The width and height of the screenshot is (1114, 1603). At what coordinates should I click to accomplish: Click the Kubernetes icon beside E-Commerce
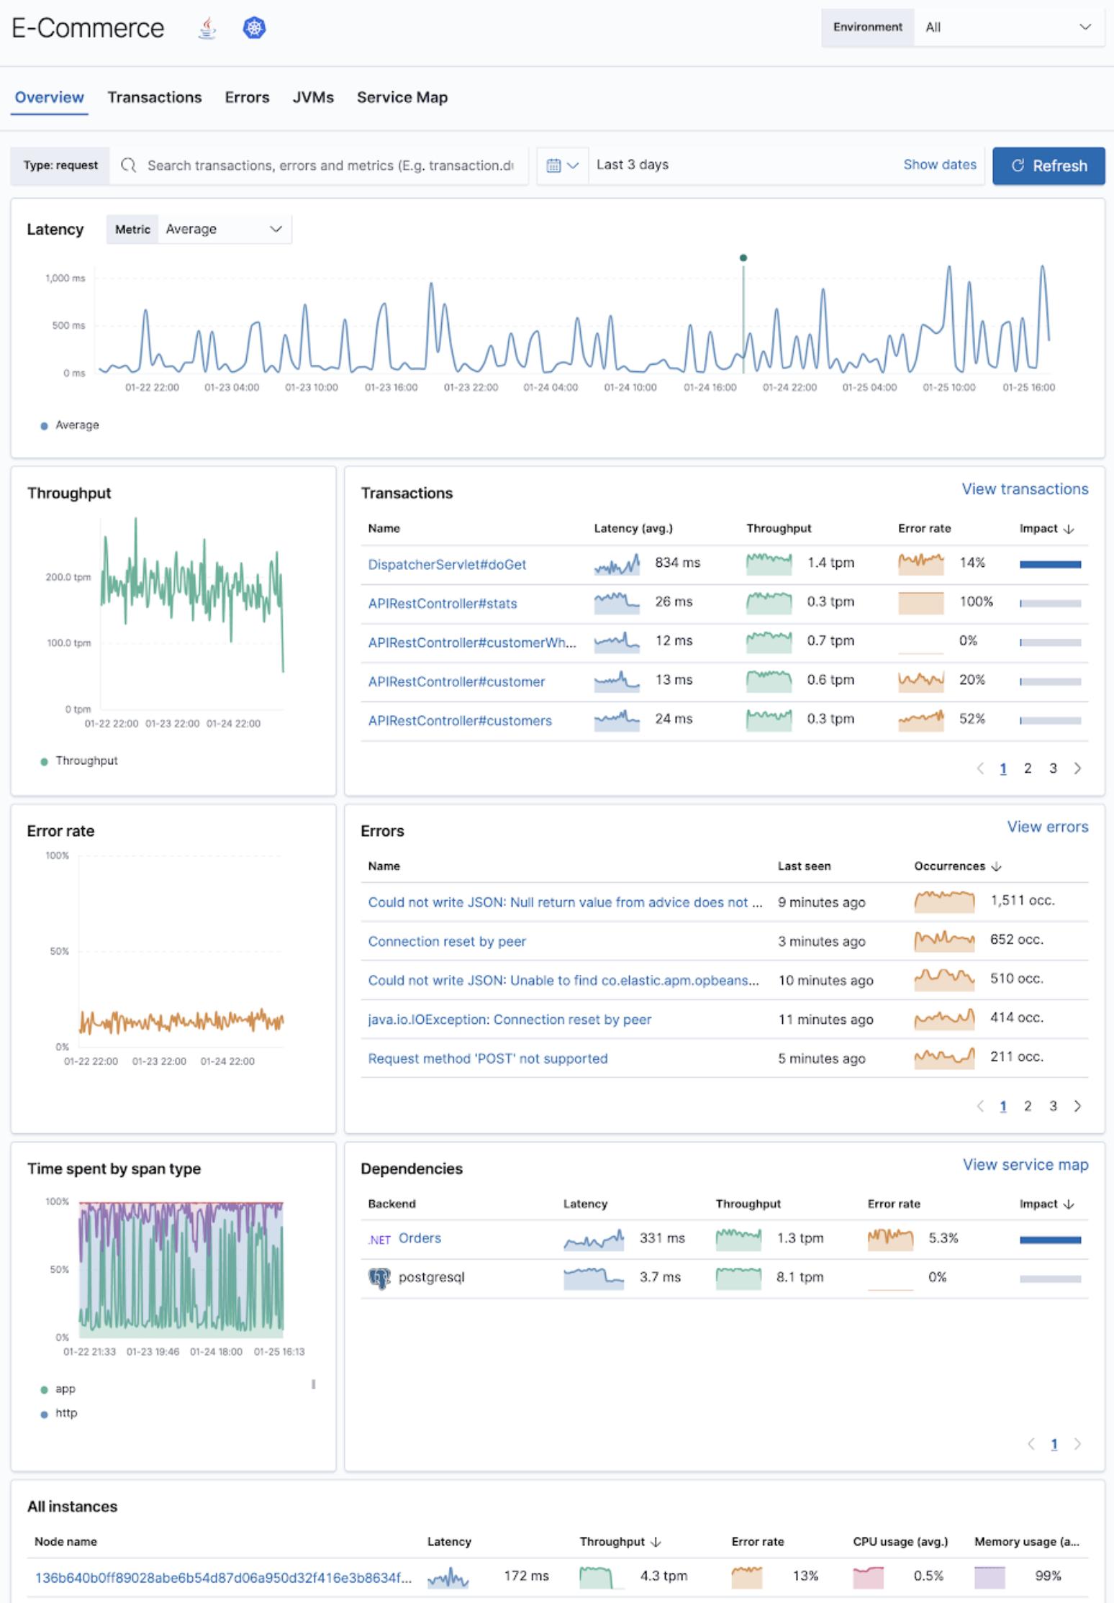(x=254, y=28)
